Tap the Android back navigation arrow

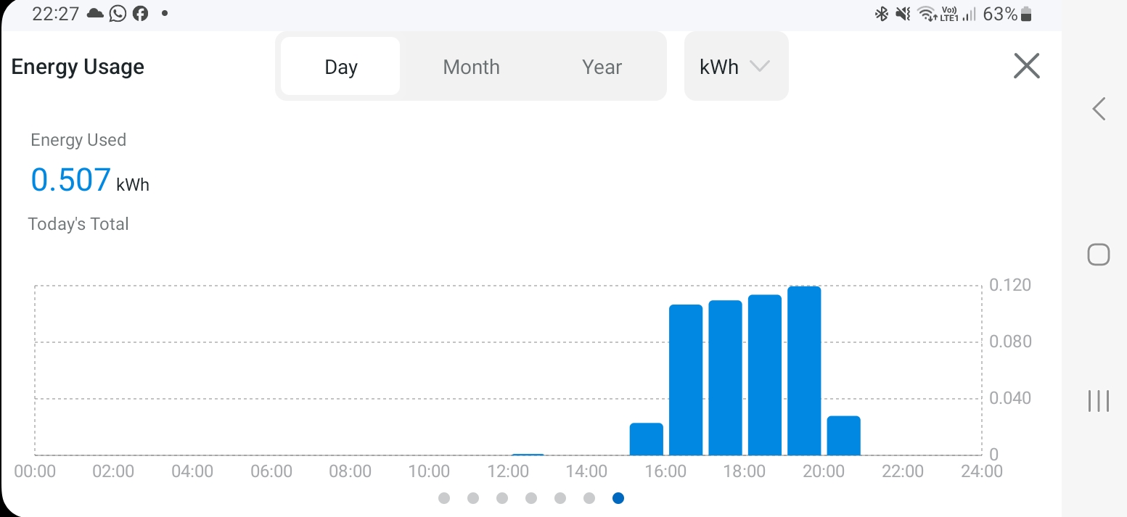1099,109
